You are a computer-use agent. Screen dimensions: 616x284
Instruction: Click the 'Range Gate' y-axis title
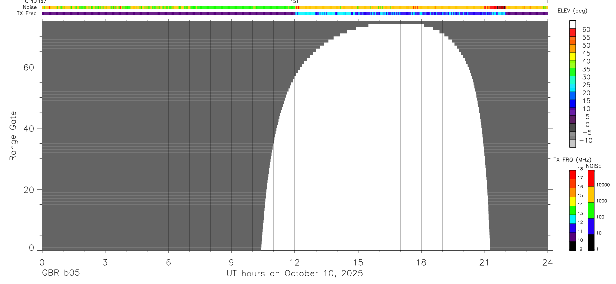13,136
